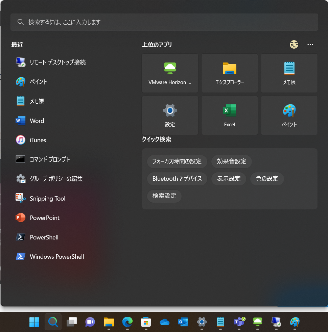This screenshot has width=328, height=332.
Task: Open ペイント tile in top apps
Action: [289, 115]
